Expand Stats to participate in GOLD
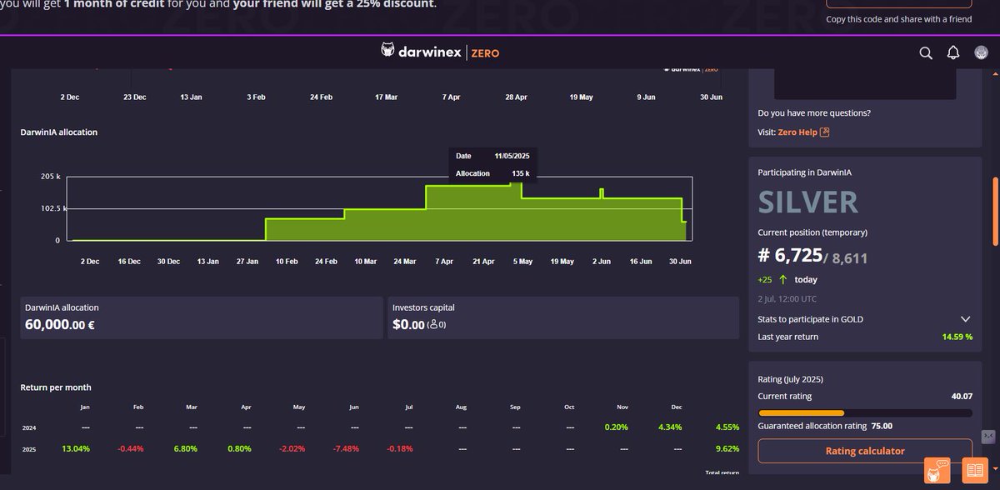This screenshot has width=1000, height=490. 966,319
